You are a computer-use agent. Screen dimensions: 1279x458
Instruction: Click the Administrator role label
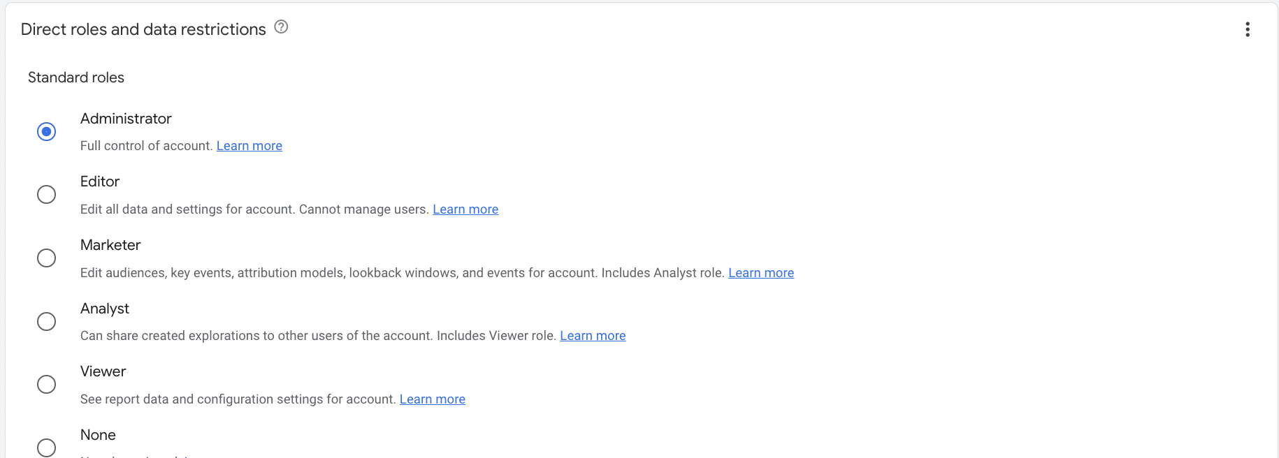(x=126, y=119)
